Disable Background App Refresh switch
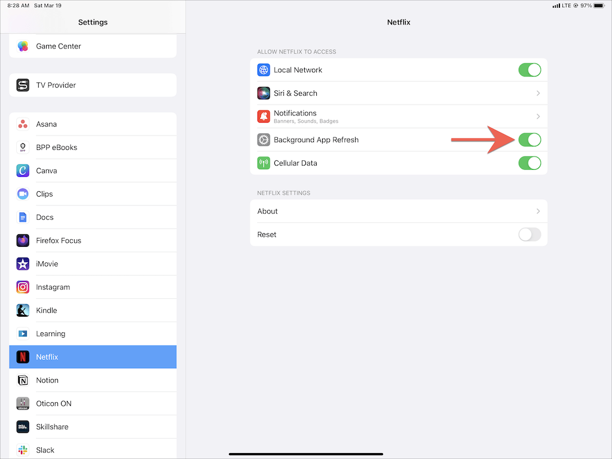Viewport: 612px width, 459px height. point(530,140)
